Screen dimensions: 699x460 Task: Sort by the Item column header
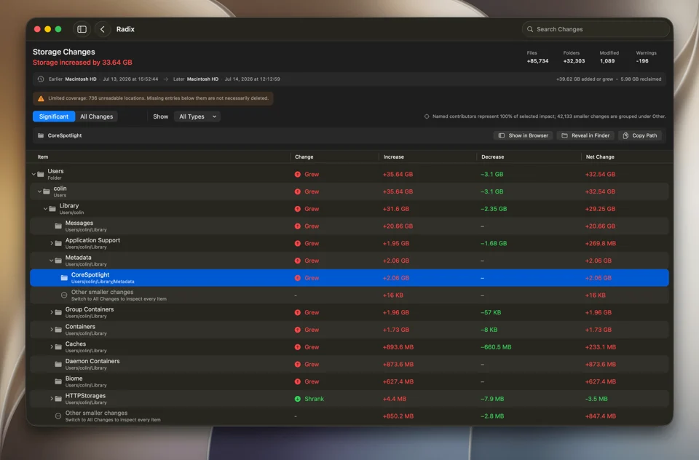[43, 157]
